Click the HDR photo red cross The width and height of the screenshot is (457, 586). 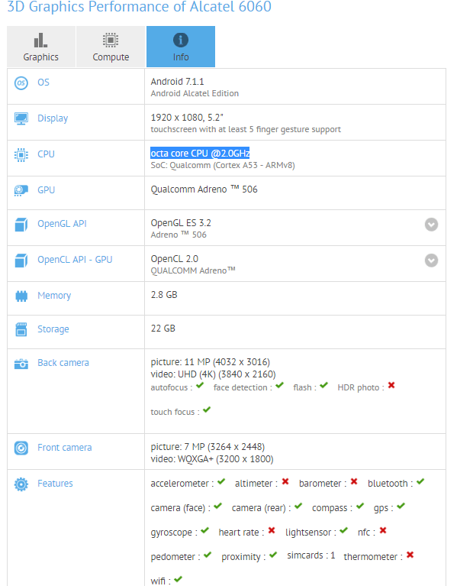[391, 385]
